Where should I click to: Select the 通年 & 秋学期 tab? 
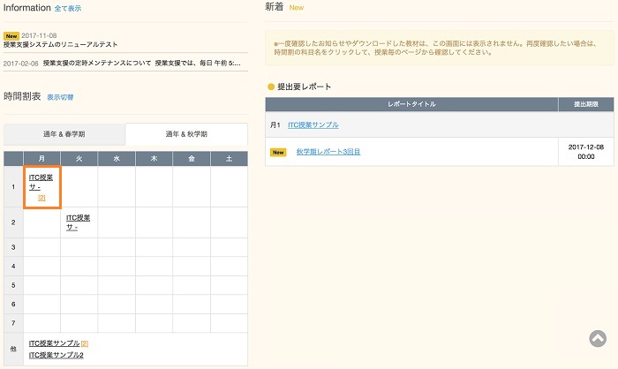pos(186,134)
